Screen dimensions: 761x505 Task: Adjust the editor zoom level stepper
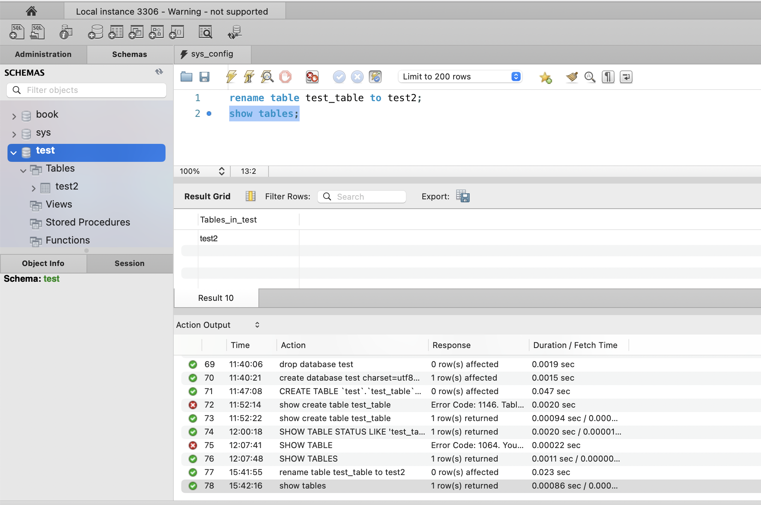click(222, 171)
